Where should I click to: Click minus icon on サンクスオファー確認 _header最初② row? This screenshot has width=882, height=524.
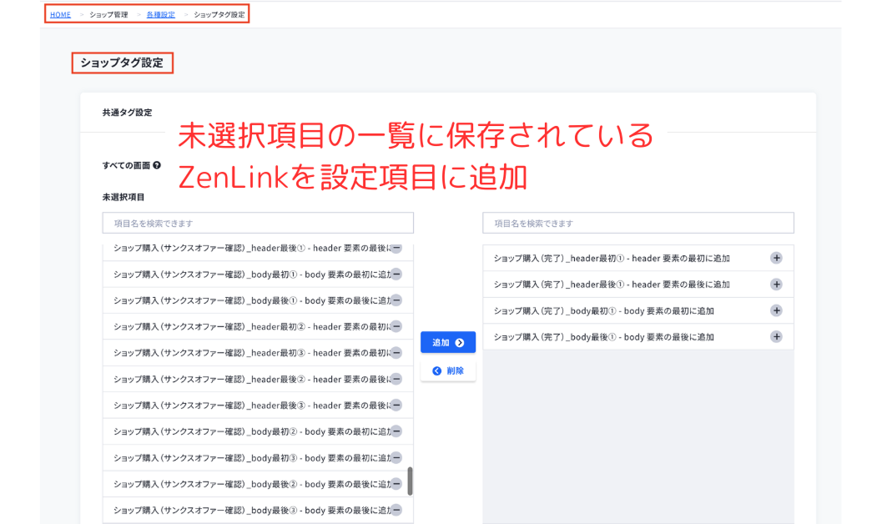[396, 326]
